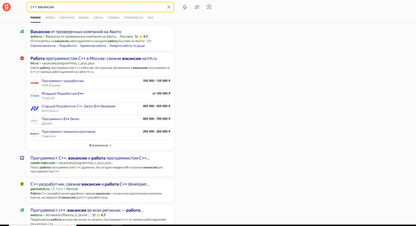
Task: Open C++ разработчик, свежие вакансии result
Action: [x=90, y=184]
